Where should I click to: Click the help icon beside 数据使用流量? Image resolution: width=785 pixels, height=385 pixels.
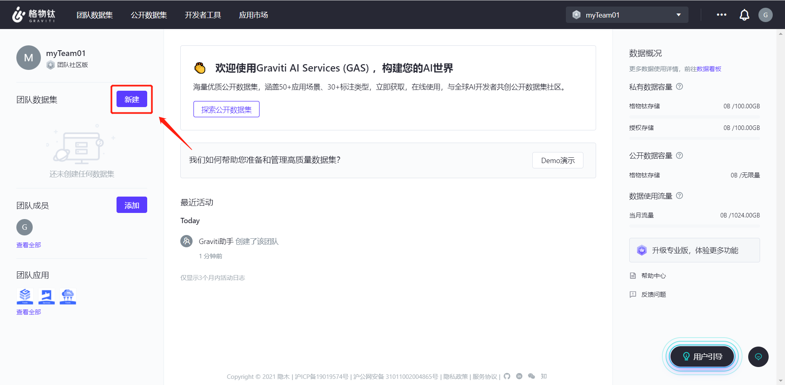point(680,196)
